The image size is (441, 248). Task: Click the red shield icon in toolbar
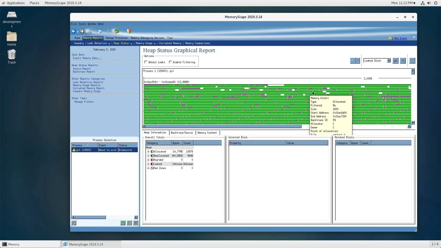[129, 31]
